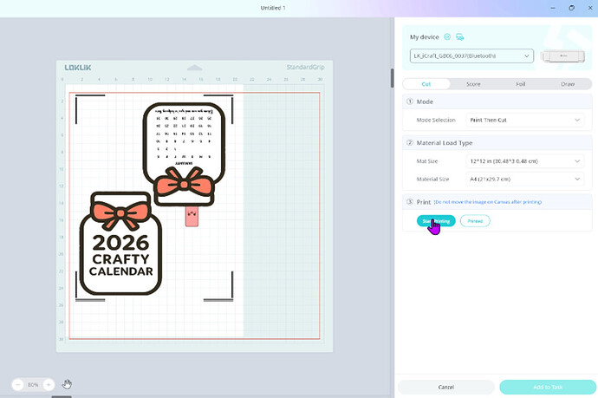The width and height of the screenshot is (598, 398).
Task: Open the device selection dropdown
Action: coord(471,56)
